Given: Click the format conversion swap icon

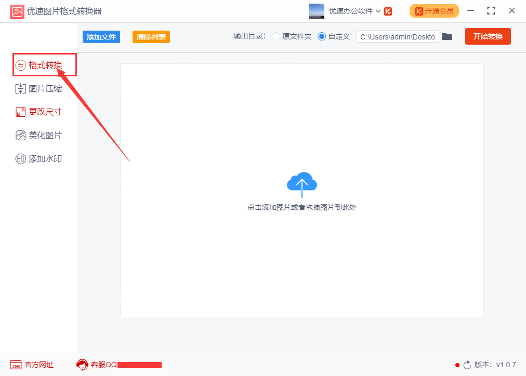Looking at the screenshot, I should point(20,65).
